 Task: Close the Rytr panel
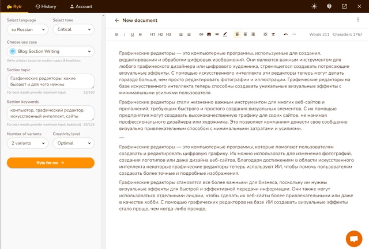click(359, 6)
